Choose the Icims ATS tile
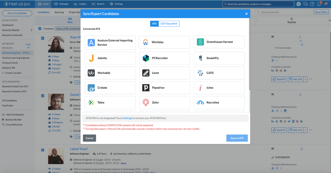 (x=219, y=88)
